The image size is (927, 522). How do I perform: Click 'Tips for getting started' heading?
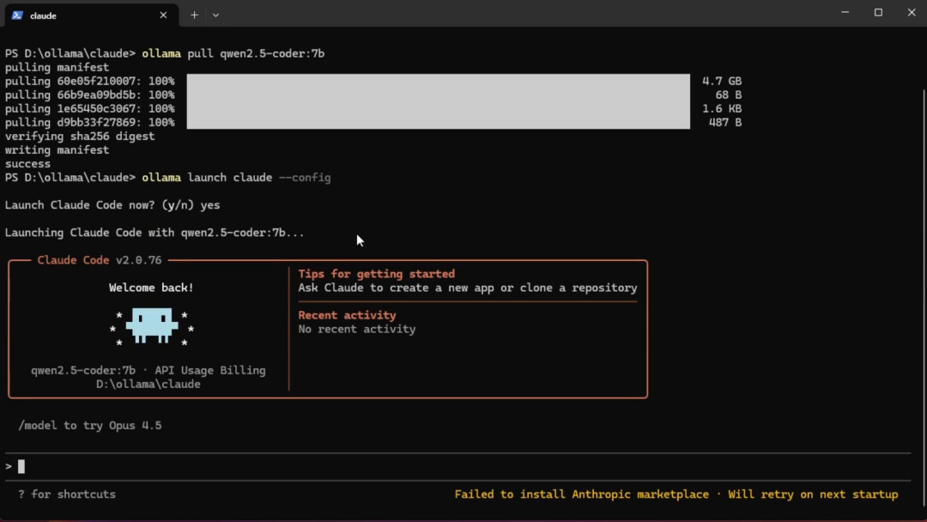point(377,274)
